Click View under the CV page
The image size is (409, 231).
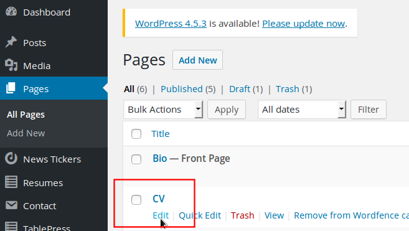point(274,215)
